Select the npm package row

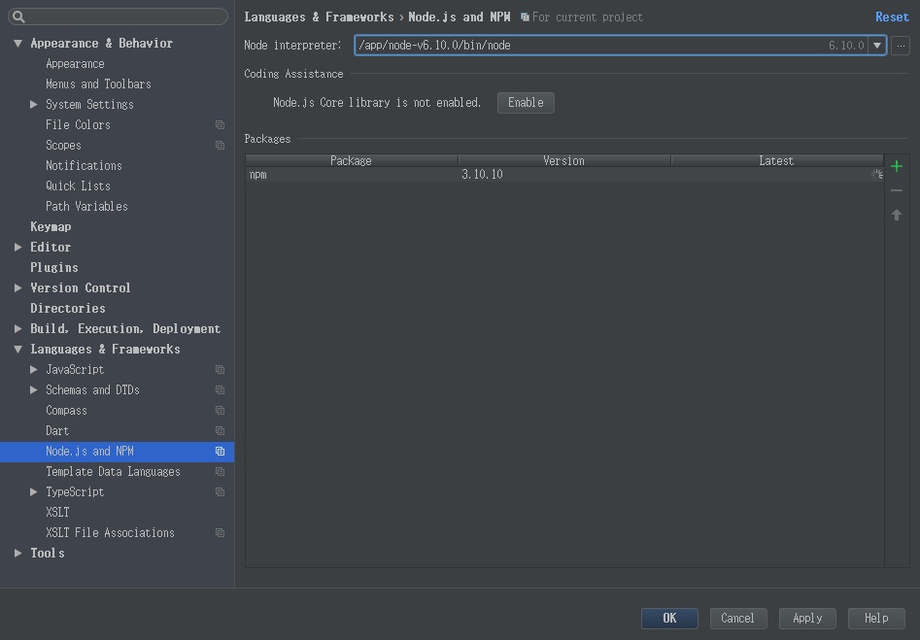564,174
